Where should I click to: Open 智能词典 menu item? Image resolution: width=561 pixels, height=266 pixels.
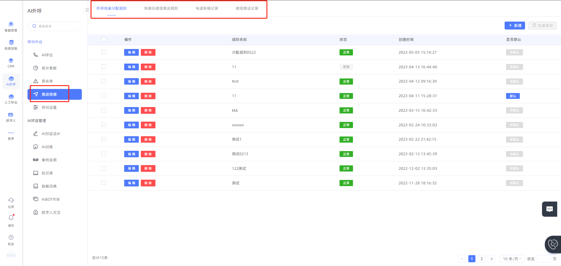(55, 186)
